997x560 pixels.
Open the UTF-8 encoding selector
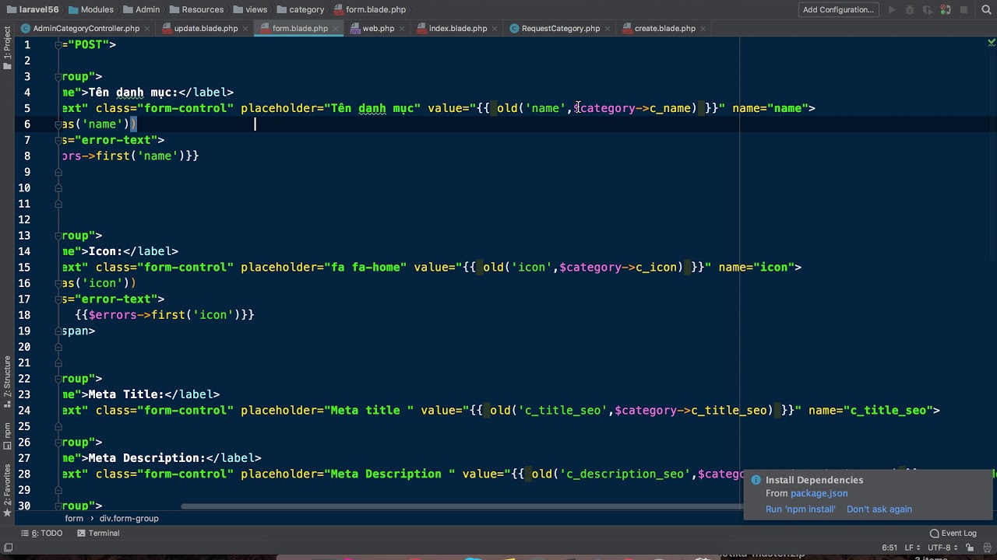(943, 548)
